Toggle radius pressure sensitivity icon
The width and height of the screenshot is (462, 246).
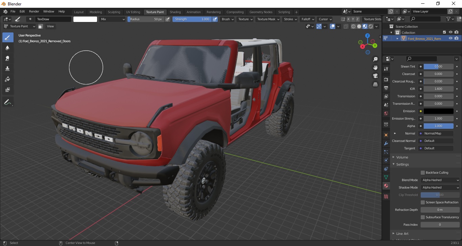coord(168,19)
